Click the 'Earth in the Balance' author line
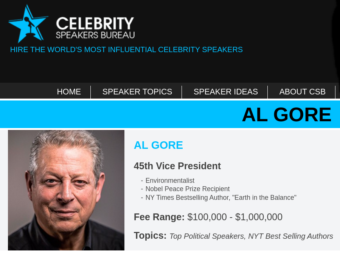The height and width of the screenshot is (258, 340). (221, 197)
